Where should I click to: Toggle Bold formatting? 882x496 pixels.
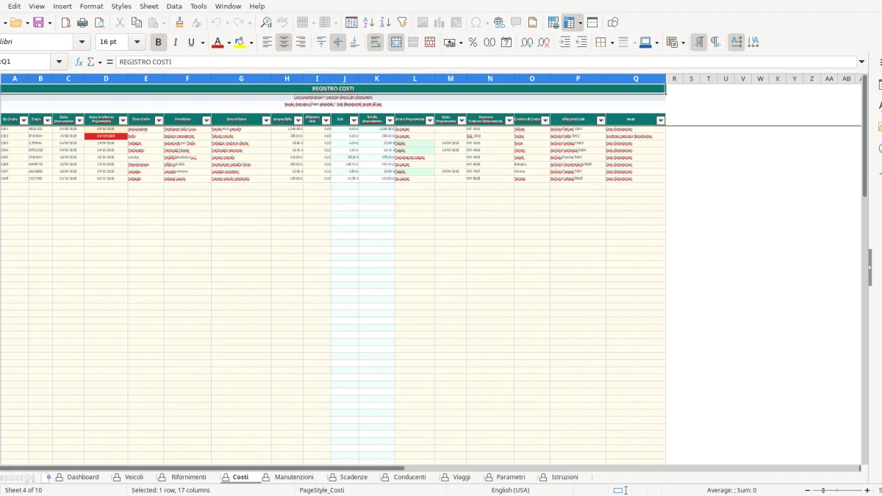pyautogui.click(x=158, y=43)
